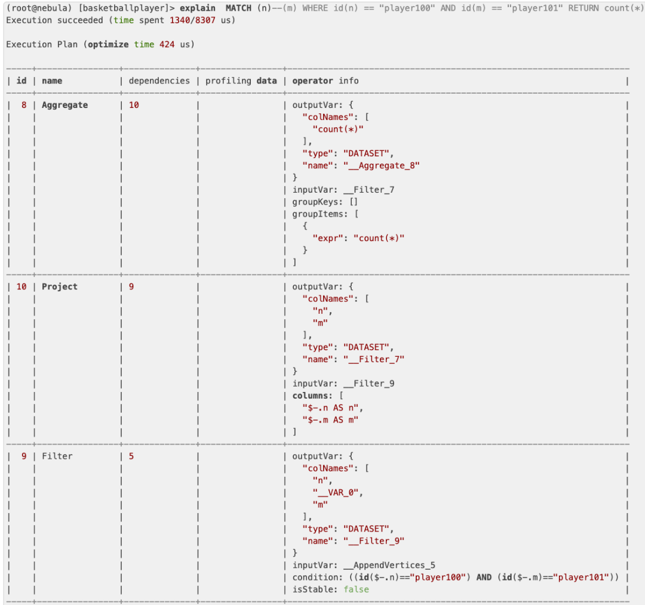Click the "name" column header
The height and width of the screenshot is (605, 645).
[52, 81]
